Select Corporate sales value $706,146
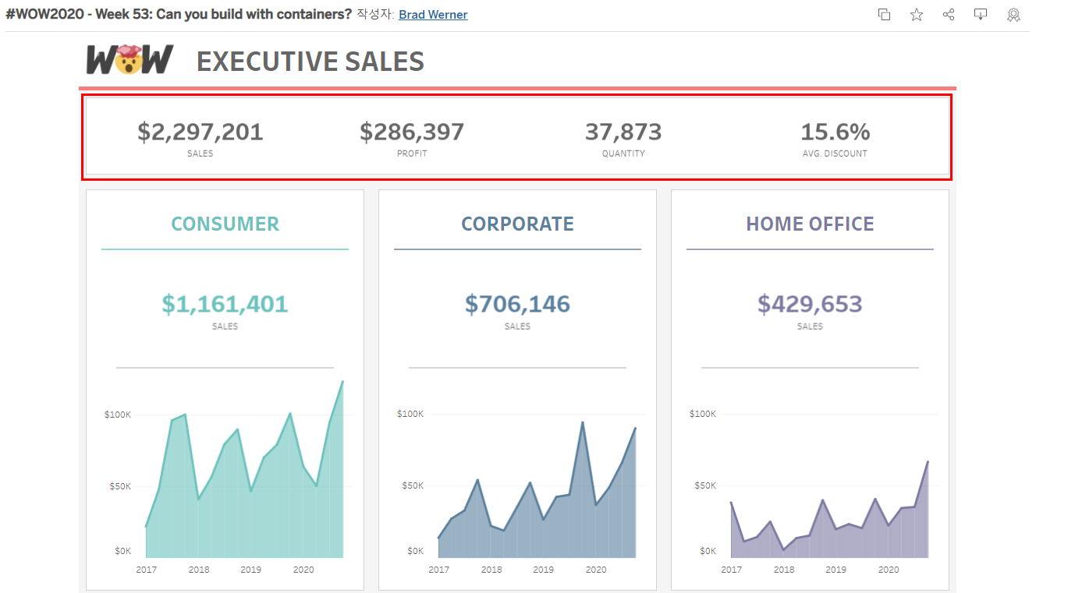The width and height of the screenshot is (1082, 593). [517, 304]
